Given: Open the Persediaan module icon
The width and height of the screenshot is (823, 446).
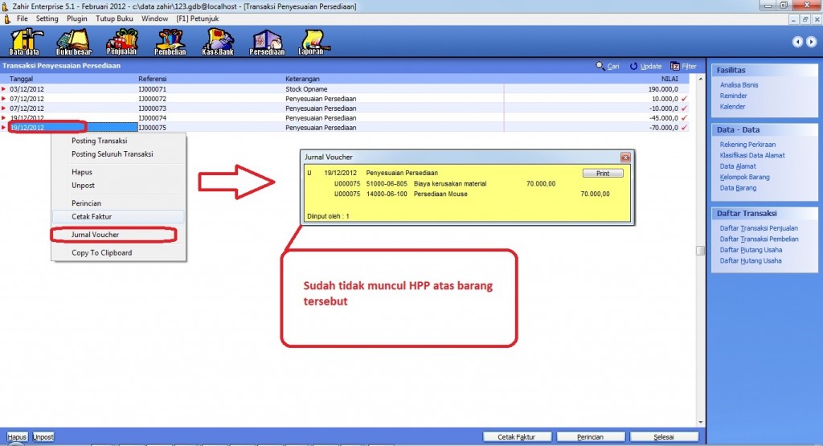Looking at the screenshot, I should 267,42.
